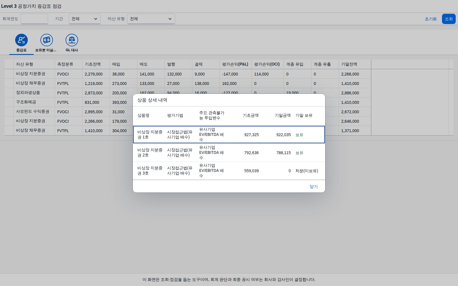Click the 평가기법 column header

click(x=175, y=116)
